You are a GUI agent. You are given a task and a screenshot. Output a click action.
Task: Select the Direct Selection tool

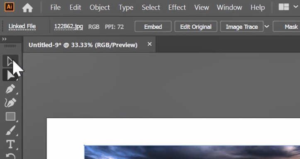tap(10, 75)
